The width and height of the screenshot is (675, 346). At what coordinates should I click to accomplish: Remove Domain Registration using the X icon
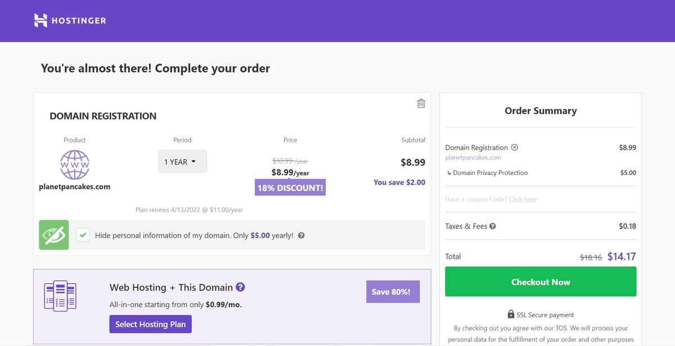(515, 147)
